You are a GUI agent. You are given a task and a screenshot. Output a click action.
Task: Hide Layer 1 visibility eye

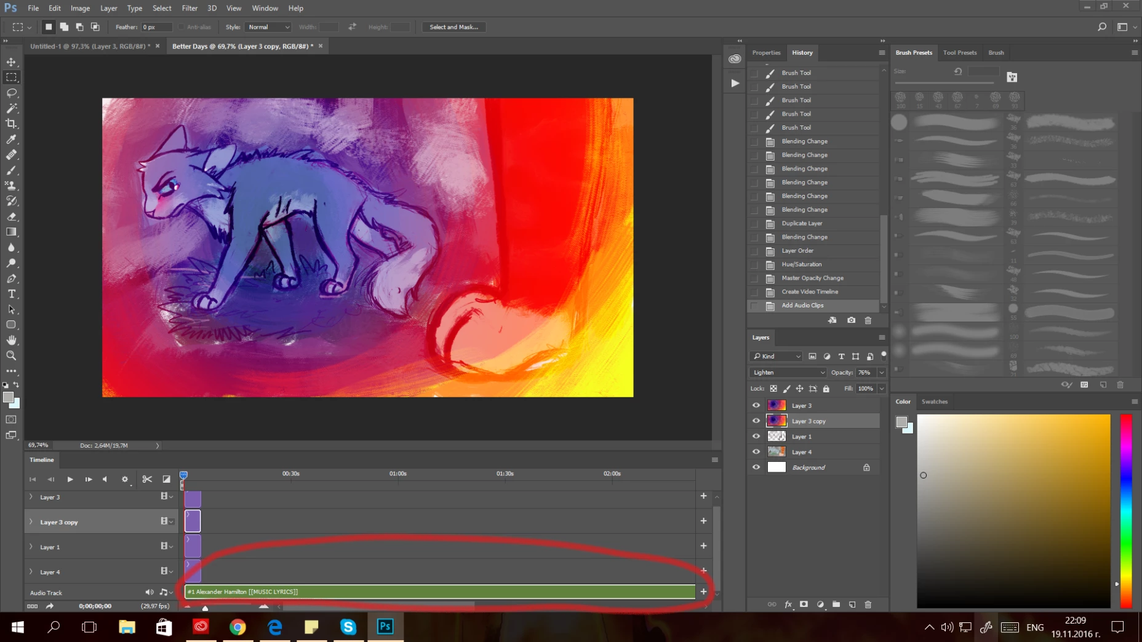tap(756, 436)
